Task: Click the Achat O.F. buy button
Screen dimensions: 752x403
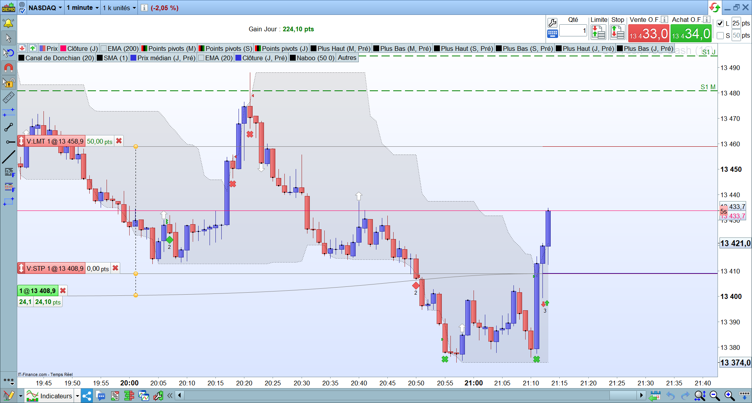Action: point(691,34)
